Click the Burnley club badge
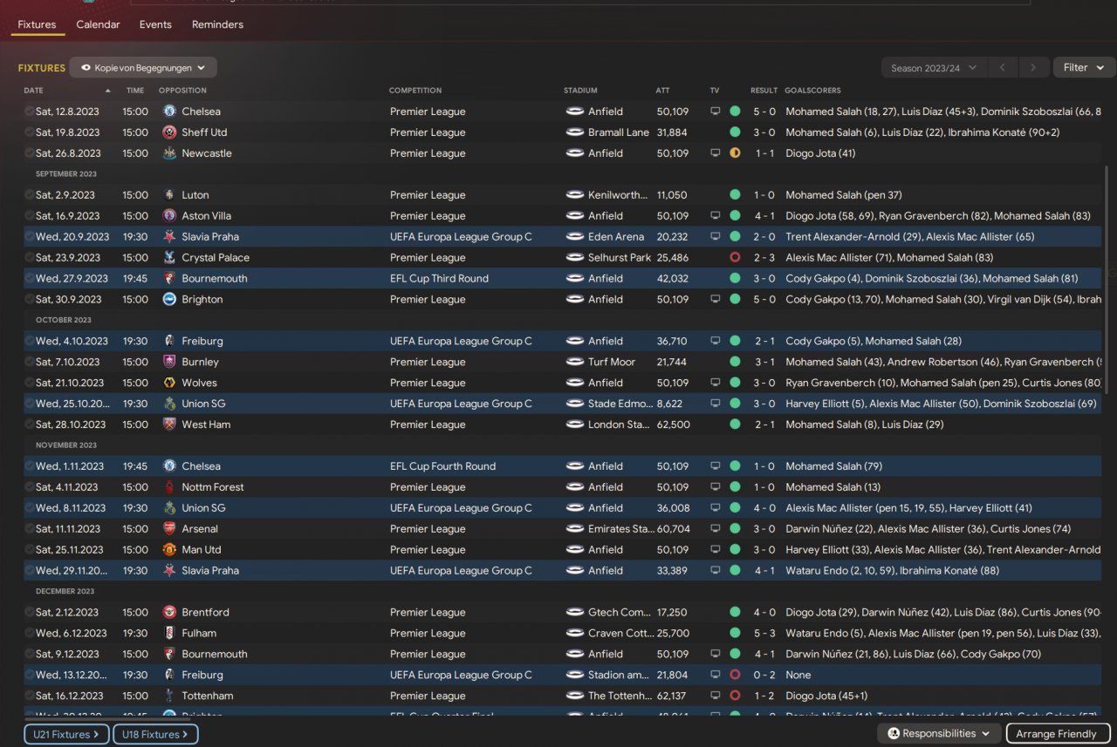The image size is (1117, 747). (x=169, y=363)
